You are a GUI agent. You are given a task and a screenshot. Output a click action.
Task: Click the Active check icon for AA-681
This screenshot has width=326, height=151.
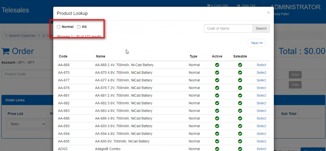coord(217,95)
